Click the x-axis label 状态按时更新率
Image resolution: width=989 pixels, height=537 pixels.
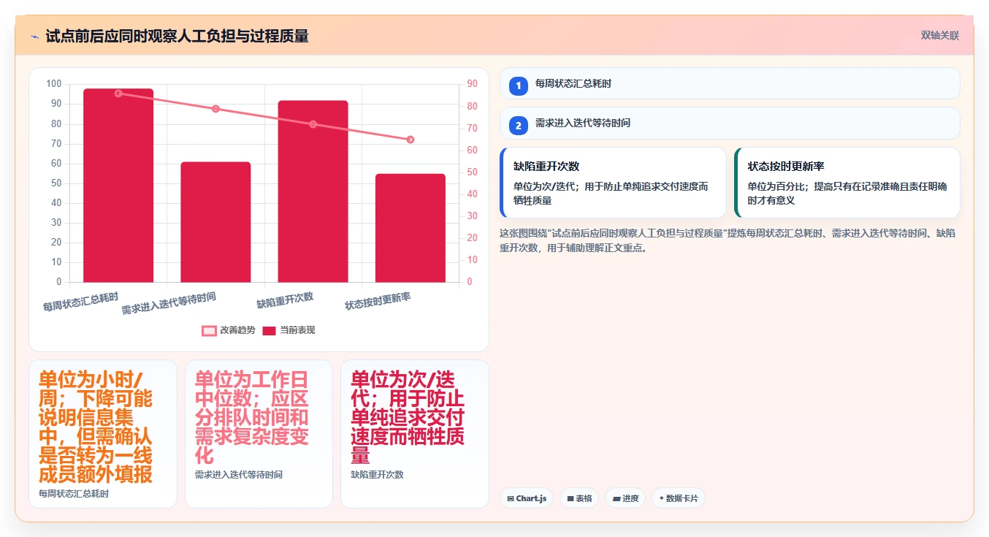[x=378, y=301]
